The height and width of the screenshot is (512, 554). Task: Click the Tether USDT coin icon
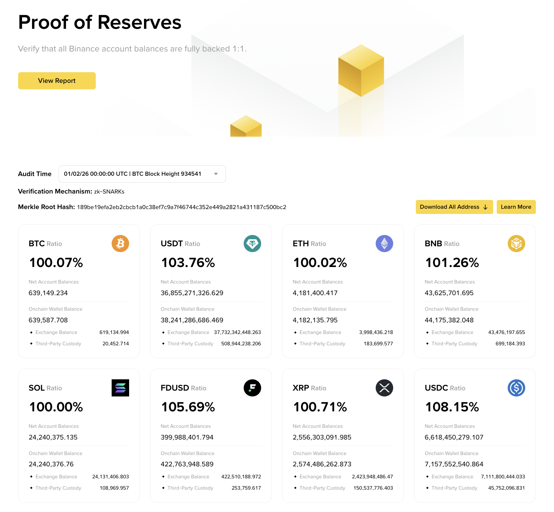click(252, 243)
